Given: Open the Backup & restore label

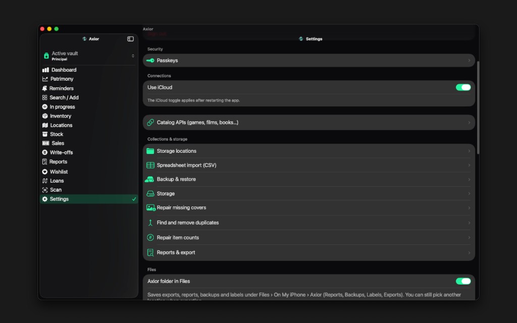Looking at the screenshot, I should (x=176, y=179).
